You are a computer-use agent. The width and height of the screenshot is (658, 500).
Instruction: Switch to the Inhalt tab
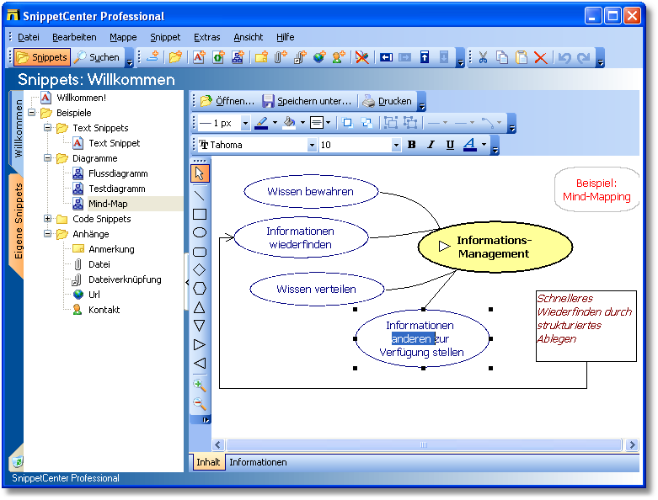click(208, 462)
